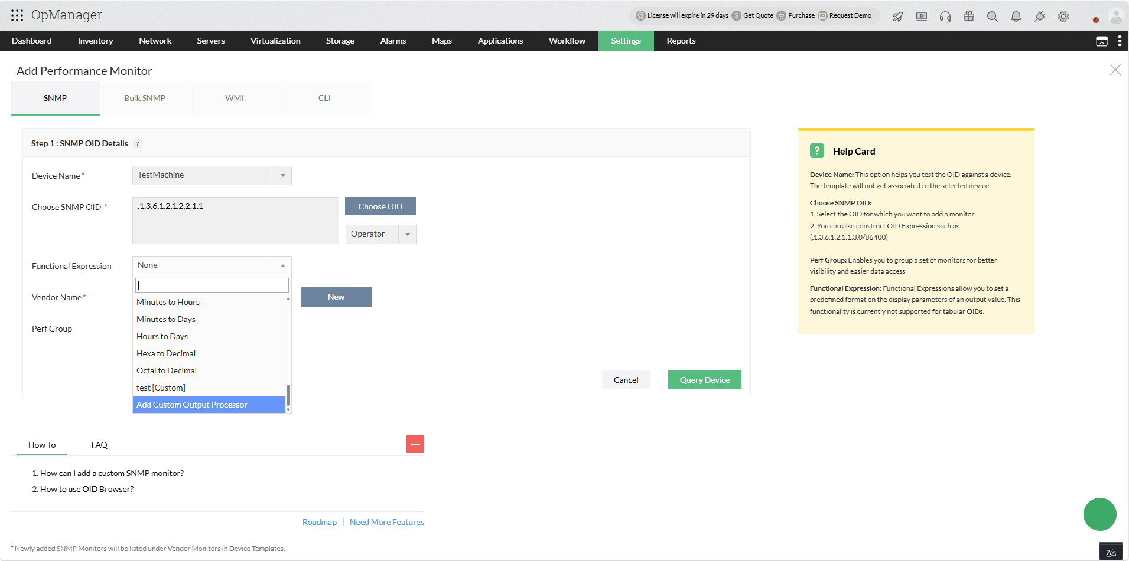Click the plug integrations icon
Viewport: 1129px width, 561px height.
point(1040,17)
